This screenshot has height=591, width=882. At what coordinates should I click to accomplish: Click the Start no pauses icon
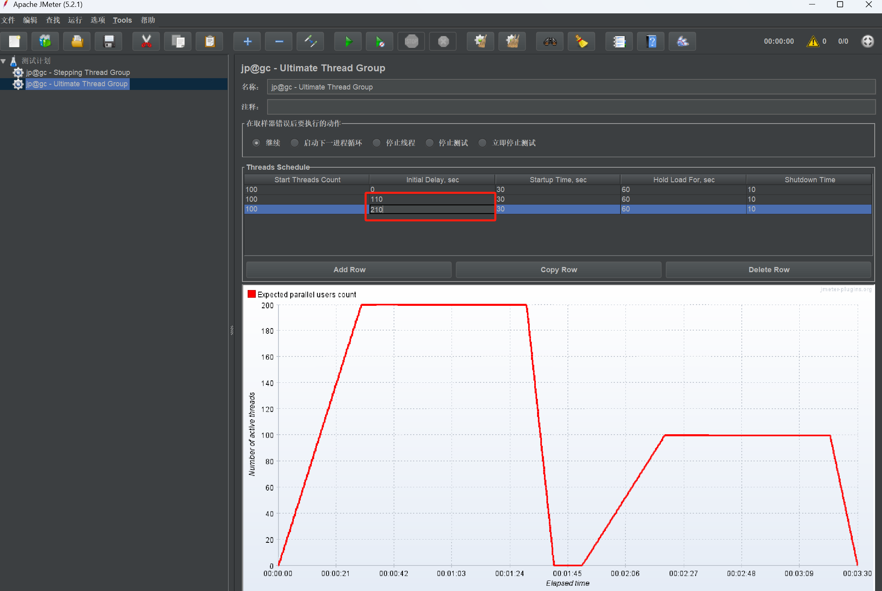coord(379,41)
